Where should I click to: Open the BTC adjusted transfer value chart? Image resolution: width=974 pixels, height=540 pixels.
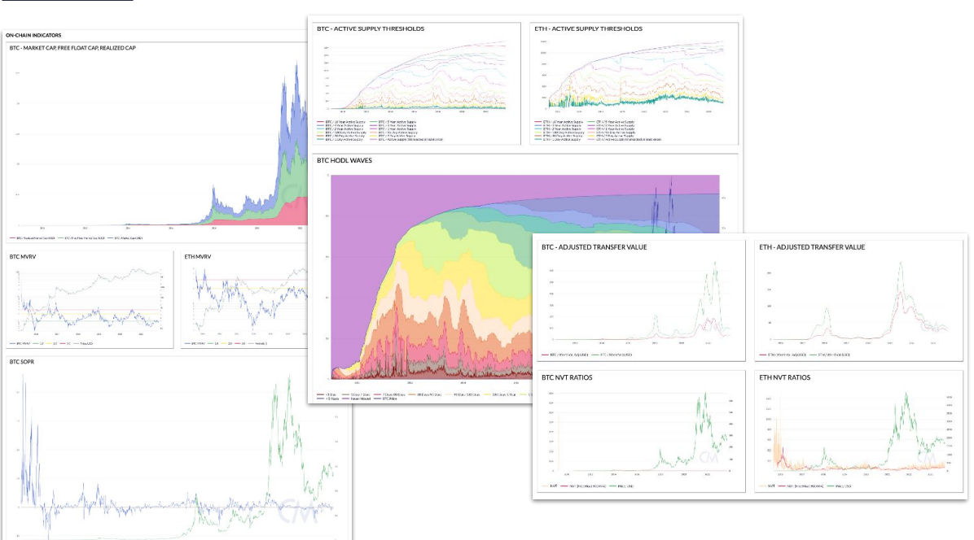tap(640, 301)
